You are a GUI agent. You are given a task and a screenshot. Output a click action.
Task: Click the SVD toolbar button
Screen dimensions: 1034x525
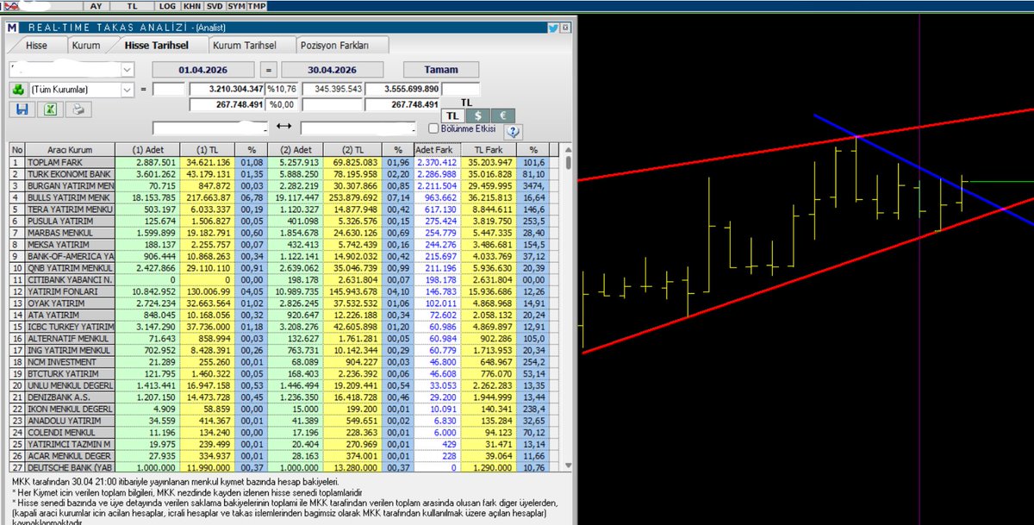click(215, 6)
